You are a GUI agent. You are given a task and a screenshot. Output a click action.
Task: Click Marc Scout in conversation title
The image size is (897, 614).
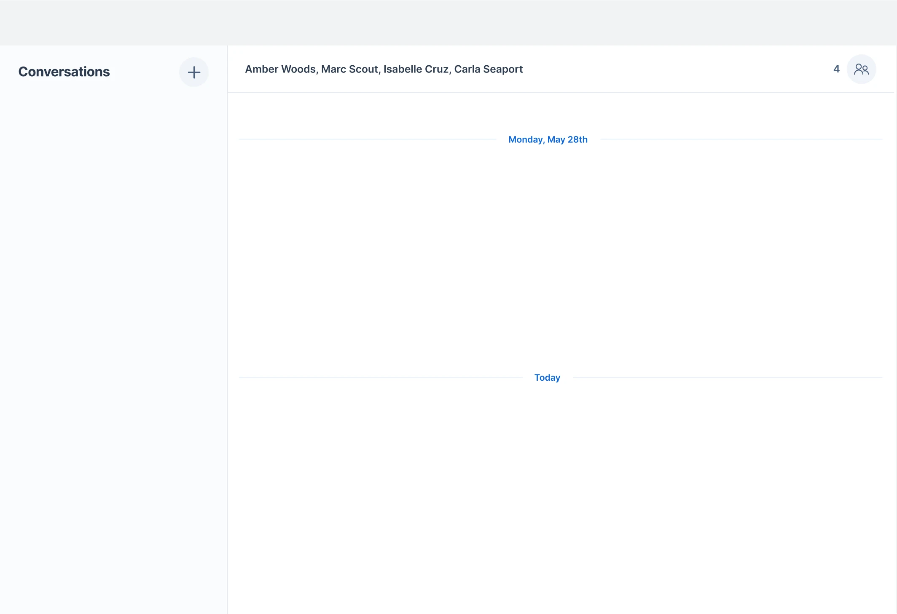pos(349,69)
